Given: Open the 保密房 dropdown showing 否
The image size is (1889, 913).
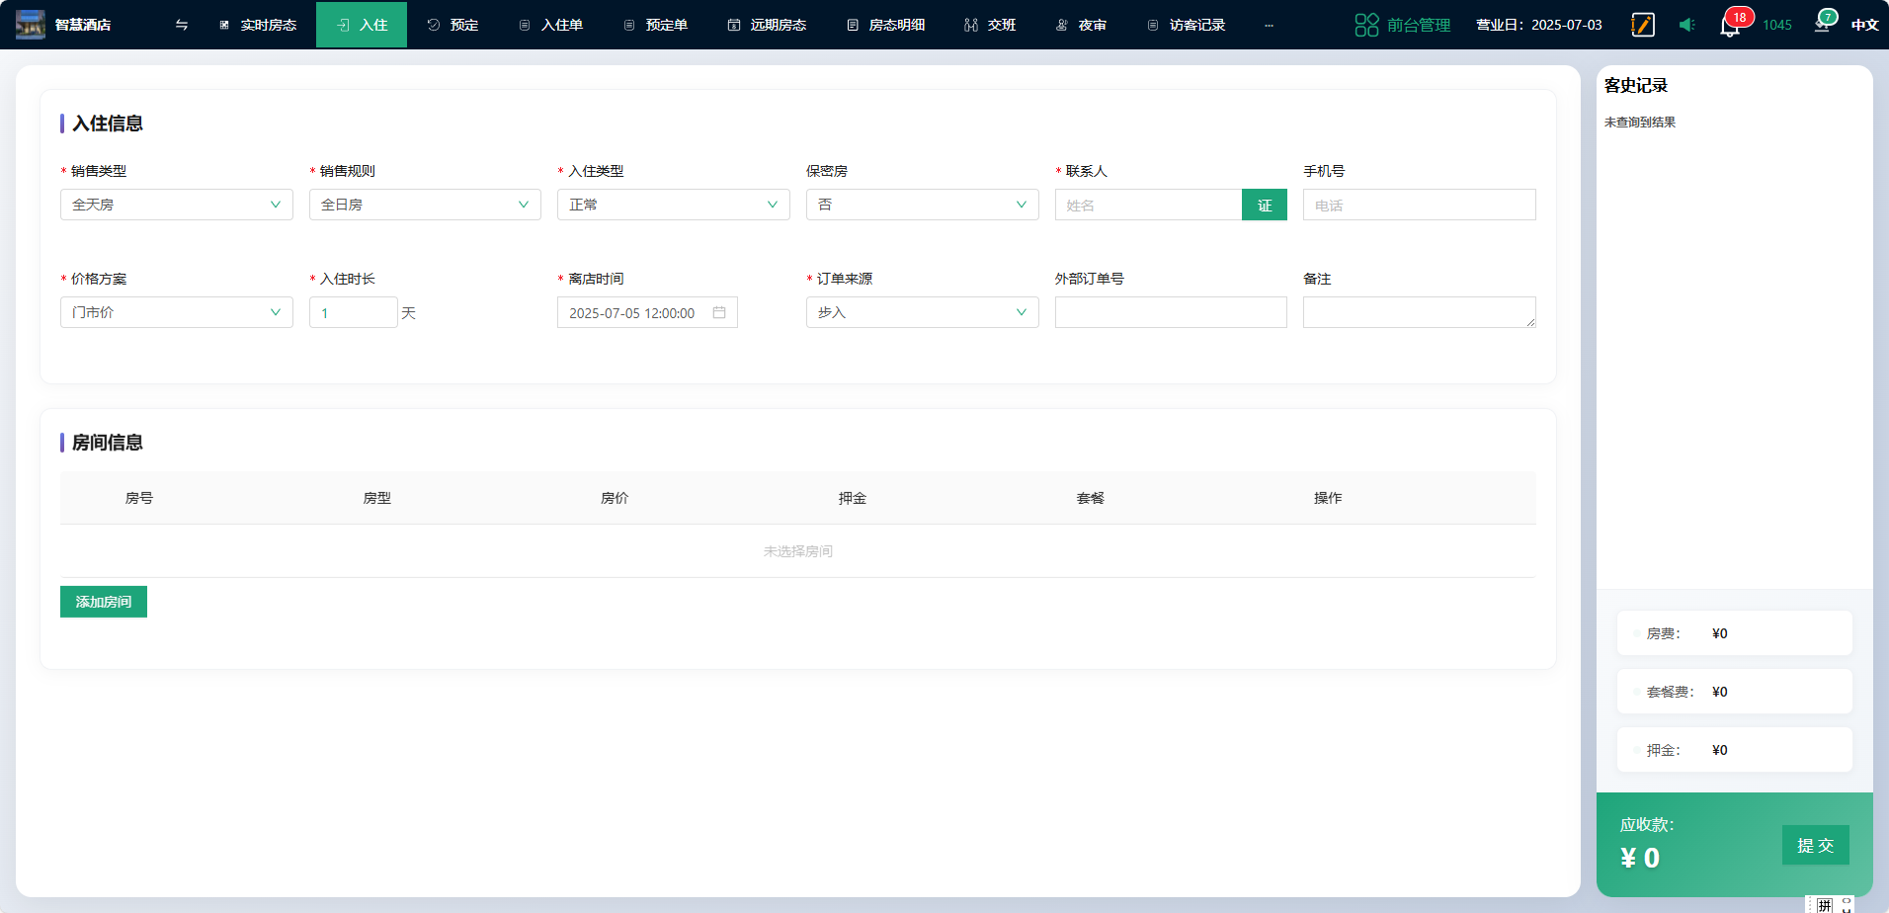Looking at the screenshot, I should [923, 205].
